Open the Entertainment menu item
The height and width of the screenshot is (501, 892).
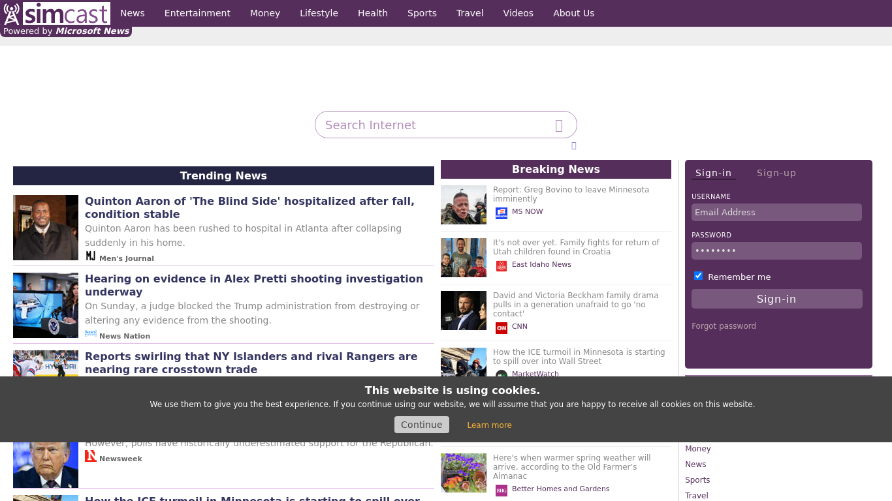(197, 13)
